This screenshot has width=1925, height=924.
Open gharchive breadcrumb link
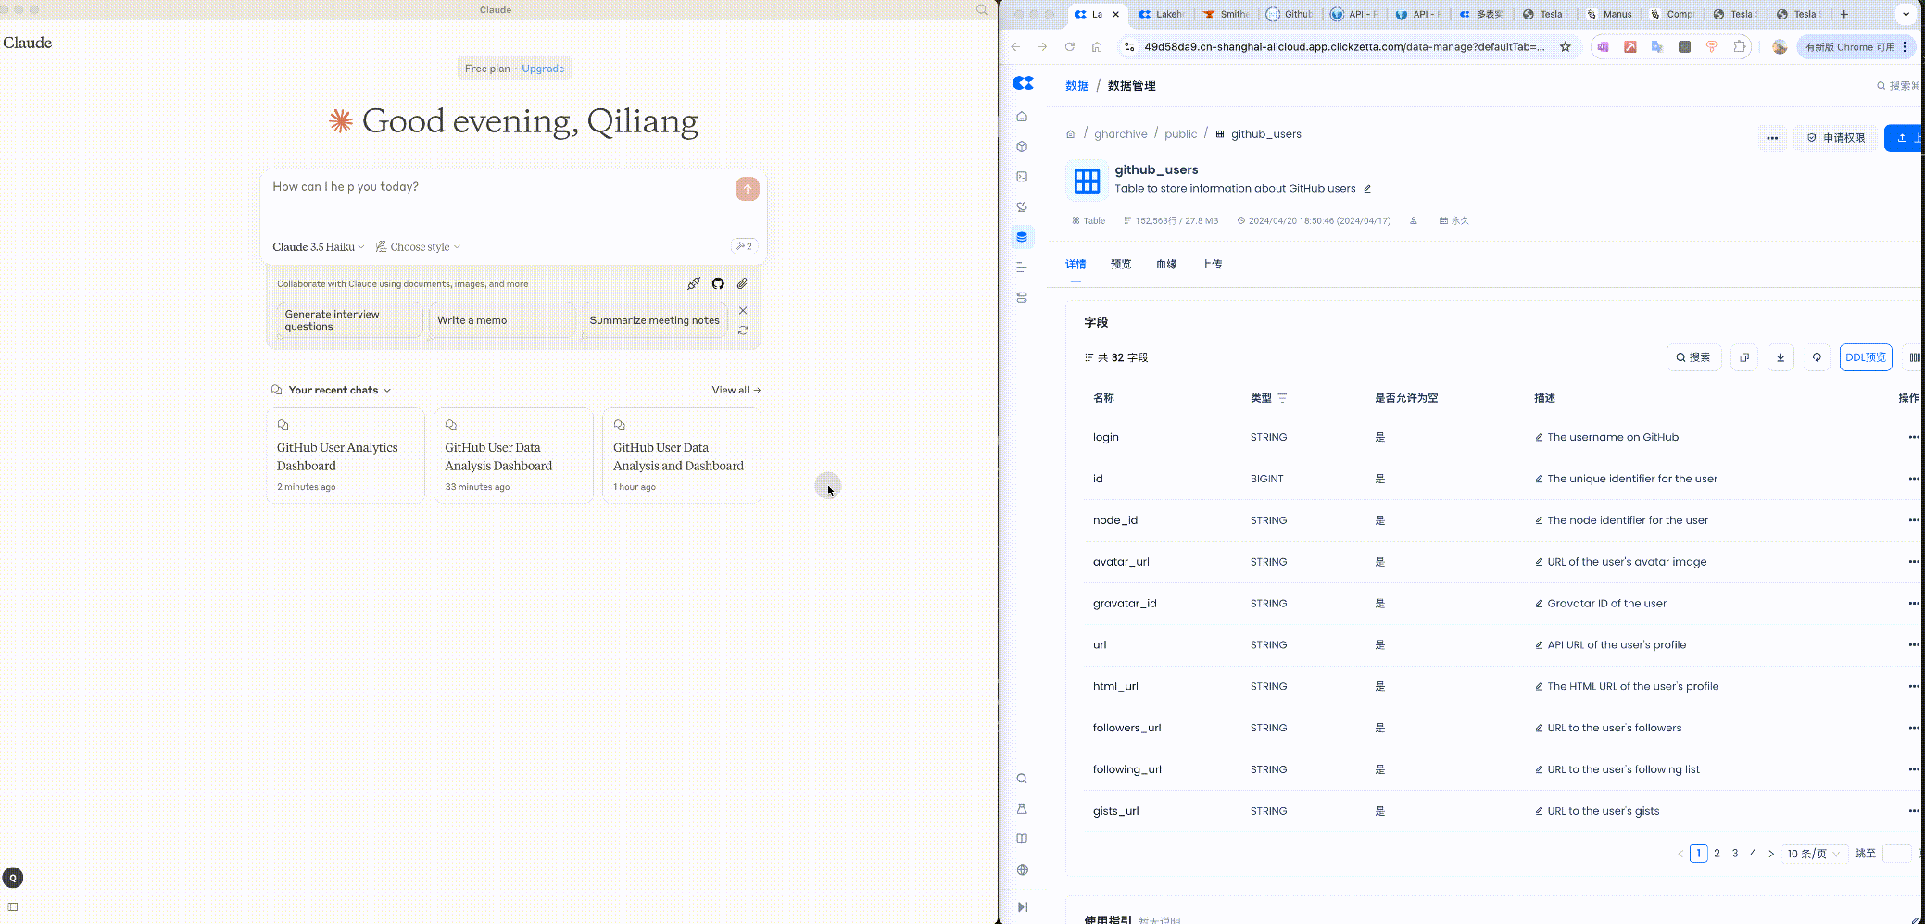[1121, 134]
